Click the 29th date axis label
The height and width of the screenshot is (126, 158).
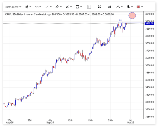(110, 120)
